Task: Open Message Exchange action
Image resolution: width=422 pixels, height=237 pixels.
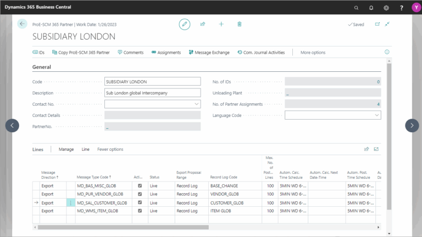Action: 209,53
